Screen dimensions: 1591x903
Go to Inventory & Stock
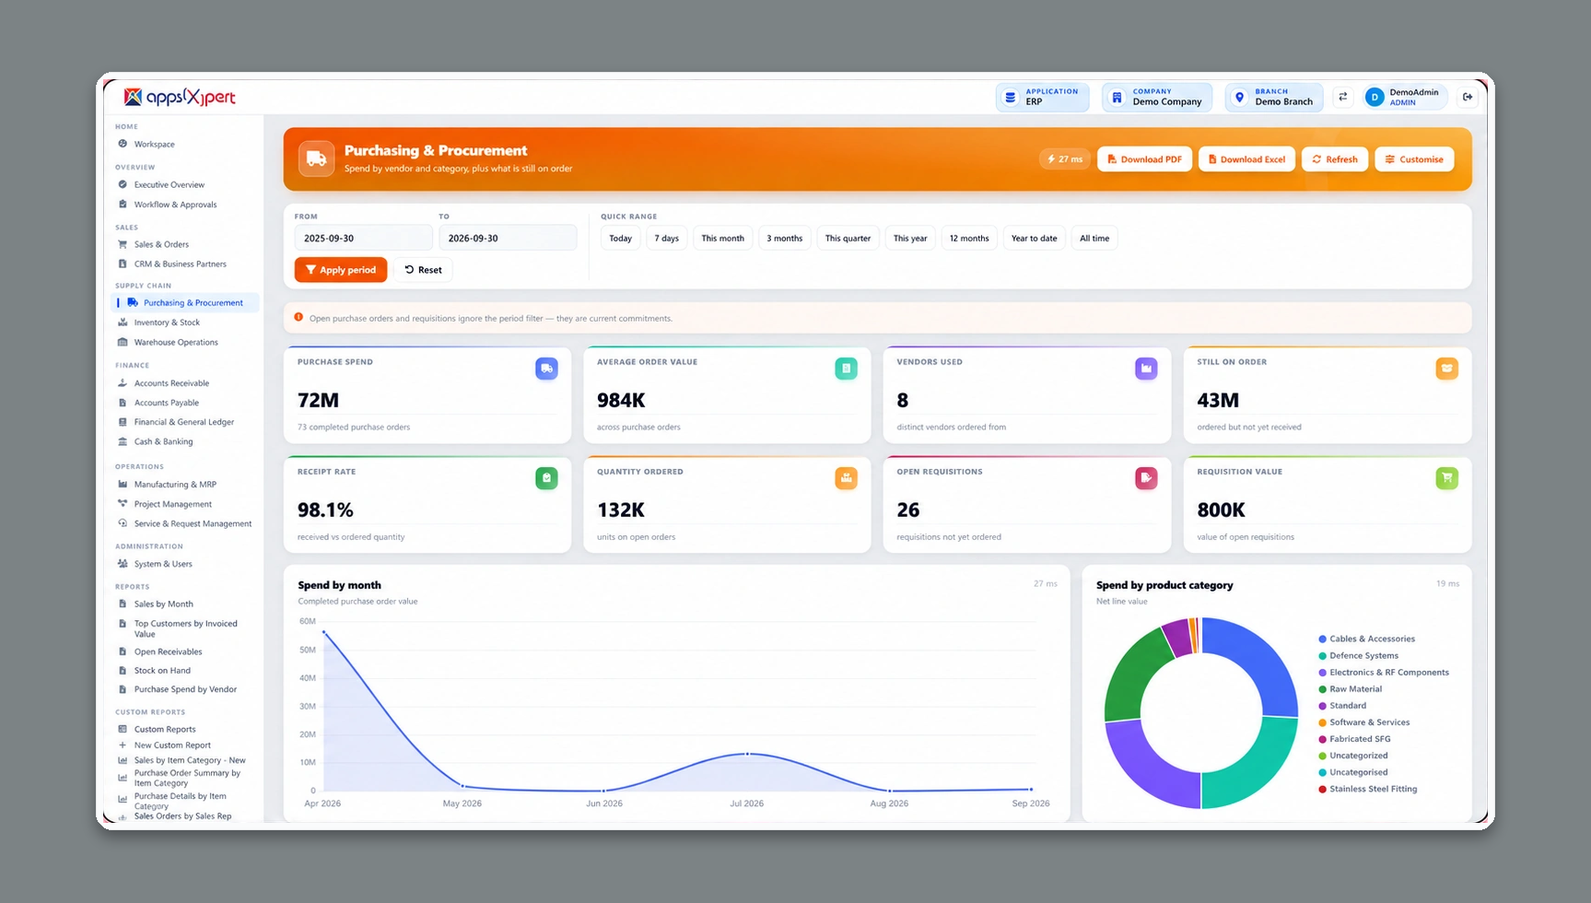pos(184,322)
